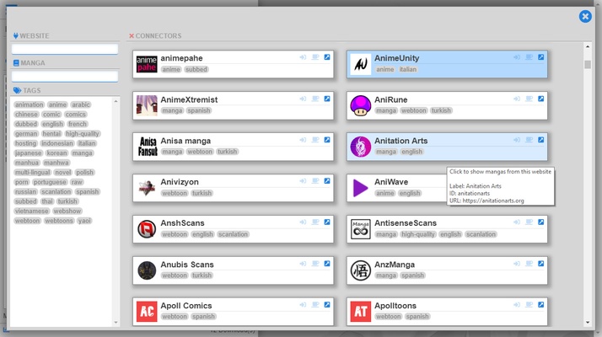Click the Anitation Arts logo thumbnail
Viewport: 602px width, 337px height.
pyautogui.click(x=361, y=147)
